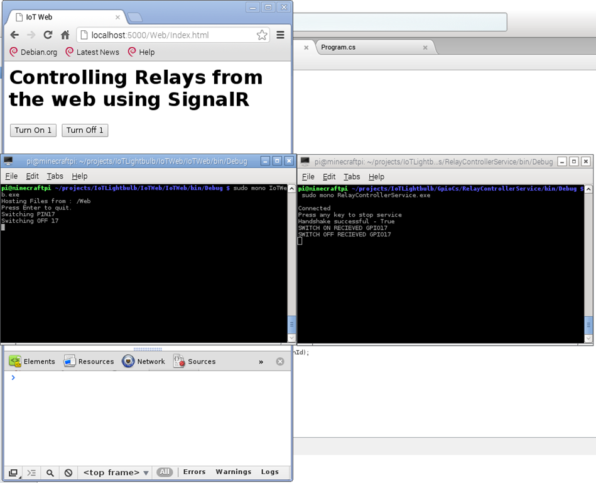Filter console to Warnings only
The image size is (596, 483).
point(233,472)
